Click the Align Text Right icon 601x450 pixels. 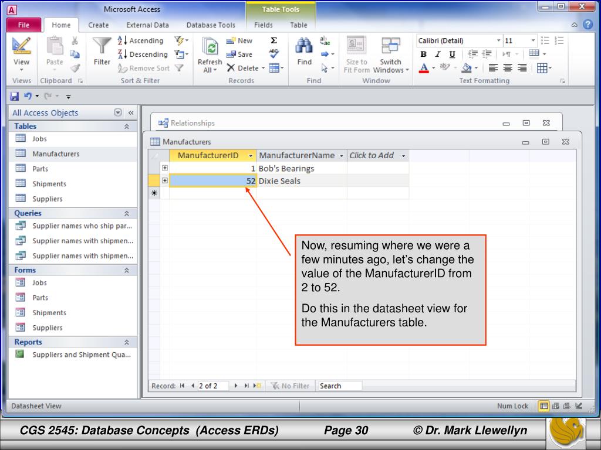[522, 68]
